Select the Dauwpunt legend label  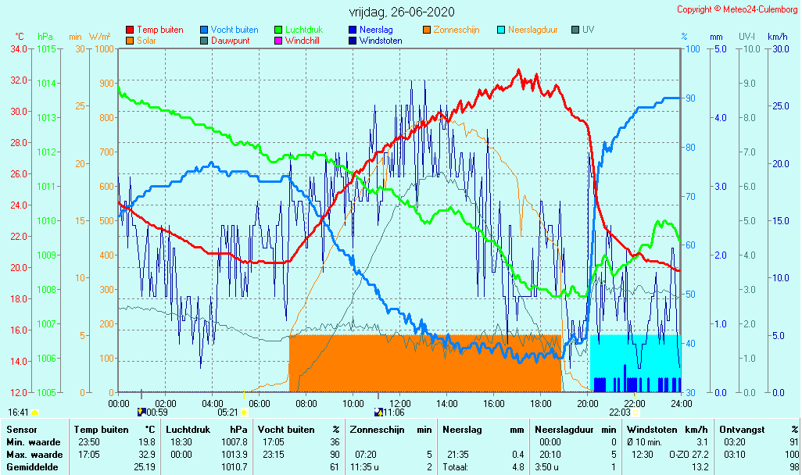point(231,41)
